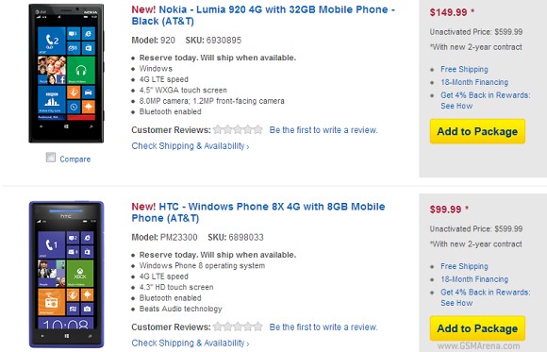Expand Check Shipping & Availability for HTC

pyautogui.click(x=191, y=343)
